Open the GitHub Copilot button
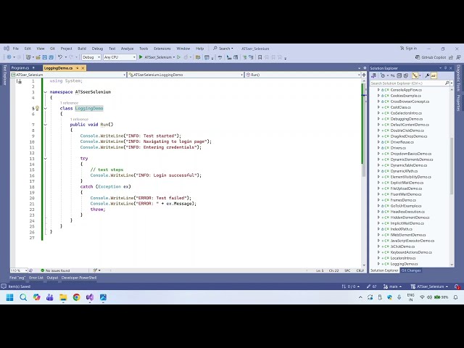464x348 pixels. (431, 57)
